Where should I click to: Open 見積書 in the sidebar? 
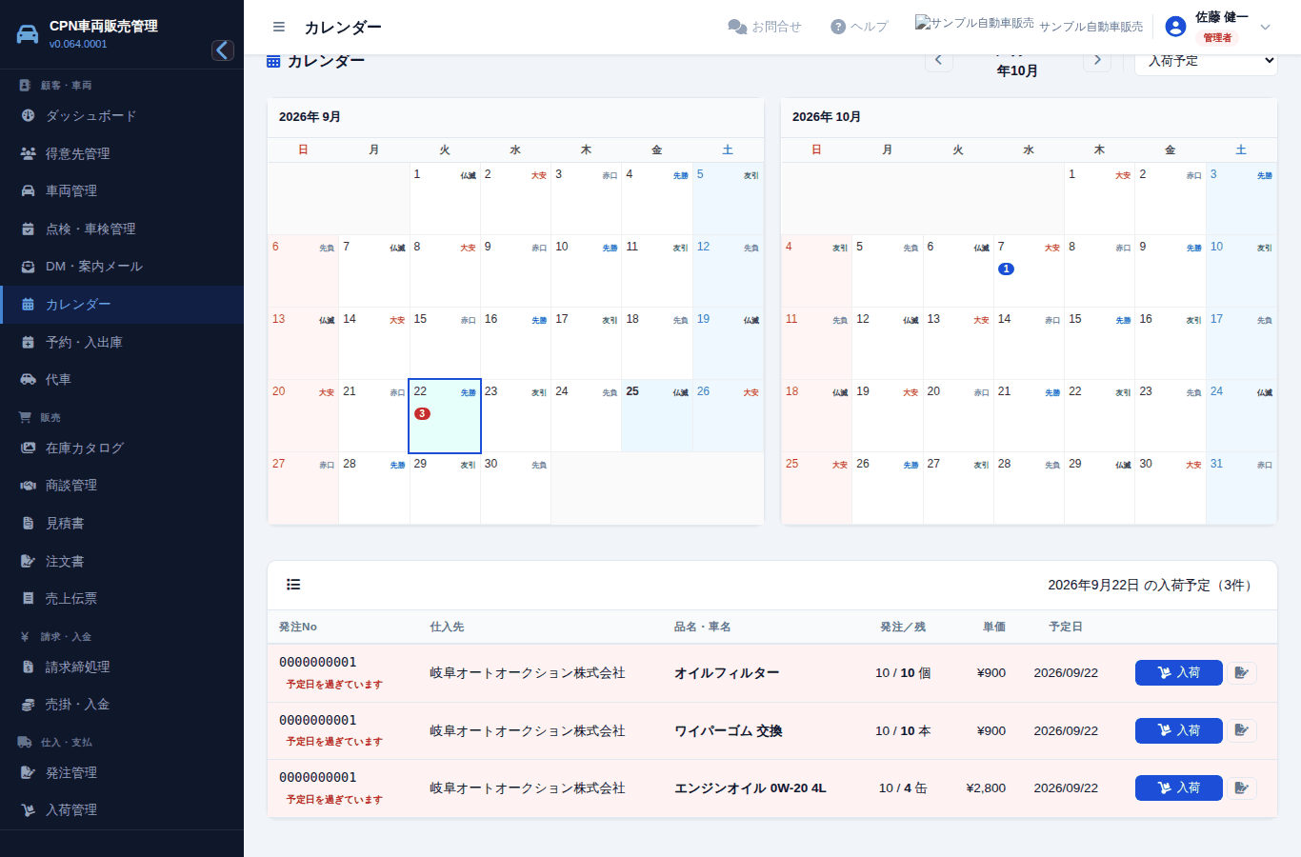tap(122, 524)
